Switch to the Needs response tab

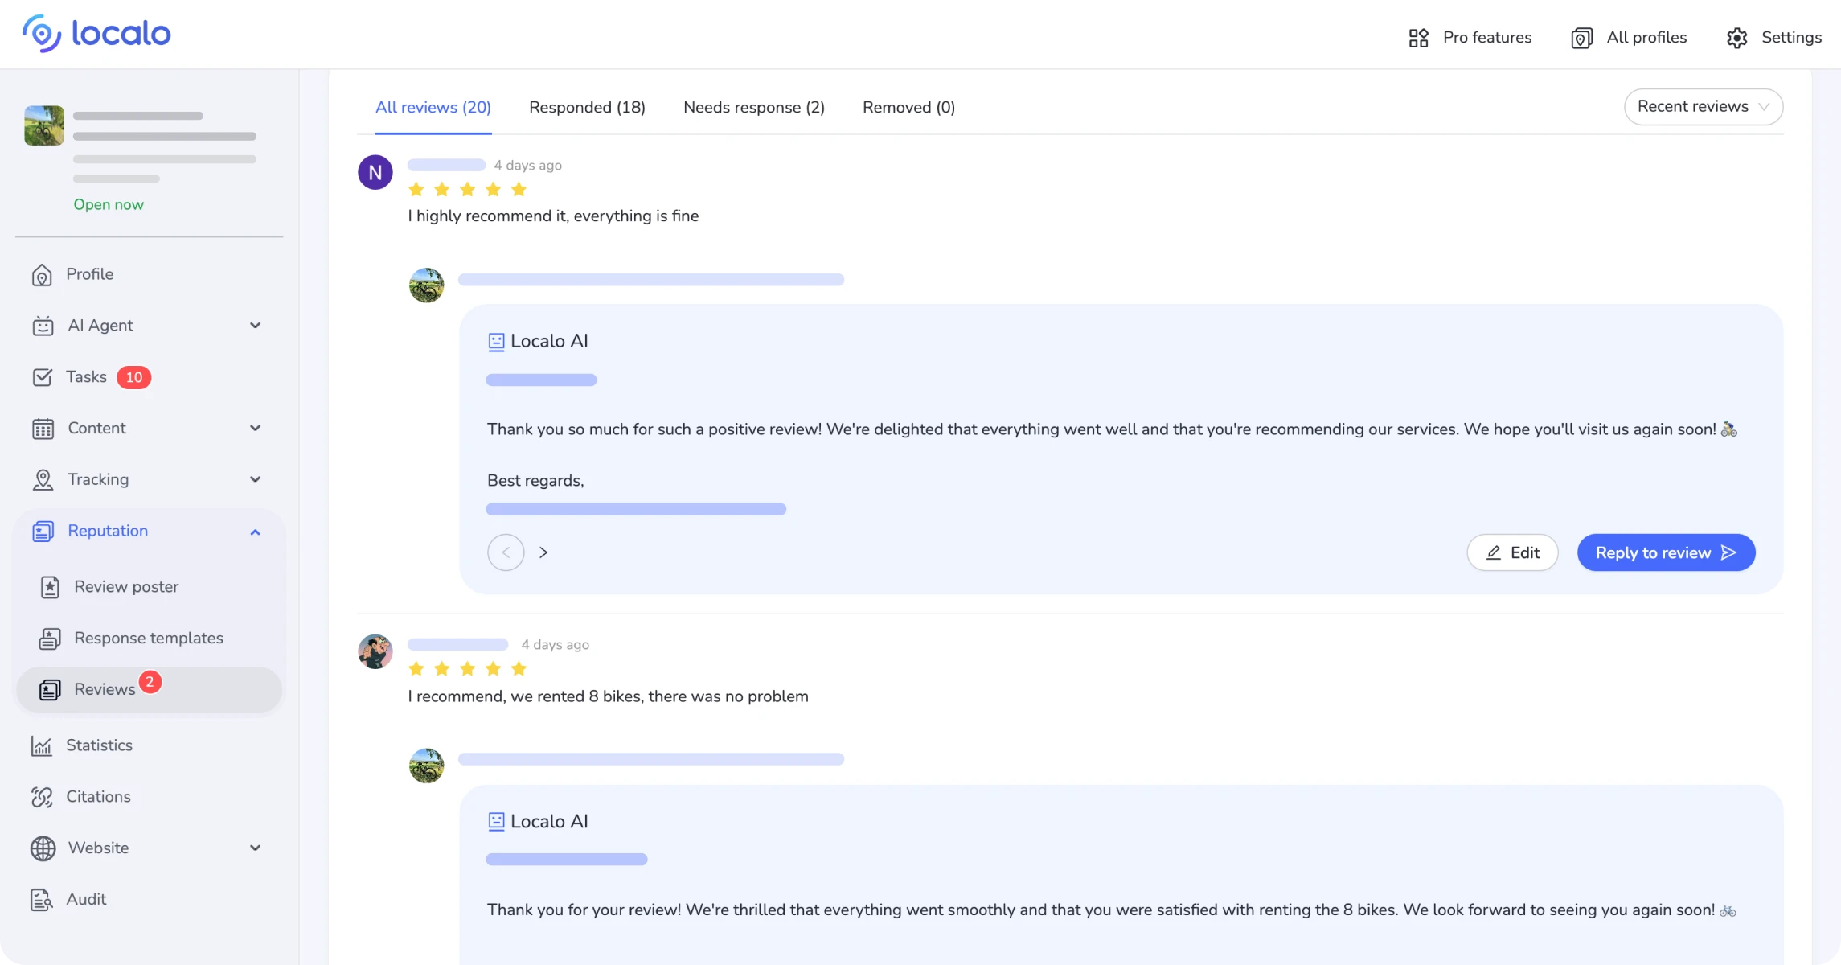point(753,108)
